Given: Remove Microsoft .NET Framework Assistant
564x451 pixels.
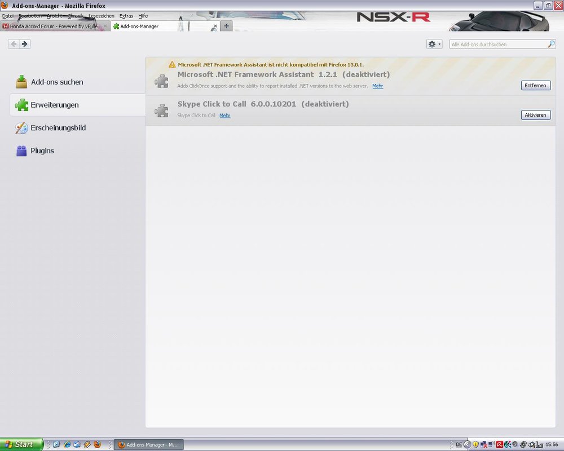Looking at the screenshot, I should pyautogui.click(x=535, y=85).
